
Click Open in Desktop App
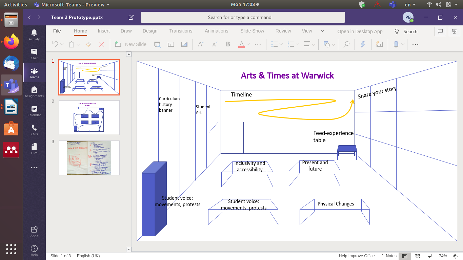click(360, 31)
